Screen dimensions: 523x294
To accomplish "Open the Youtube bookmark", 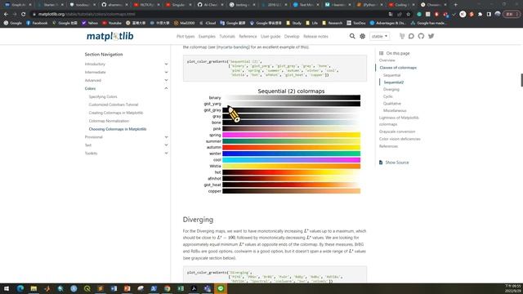I will pos(112,23).
